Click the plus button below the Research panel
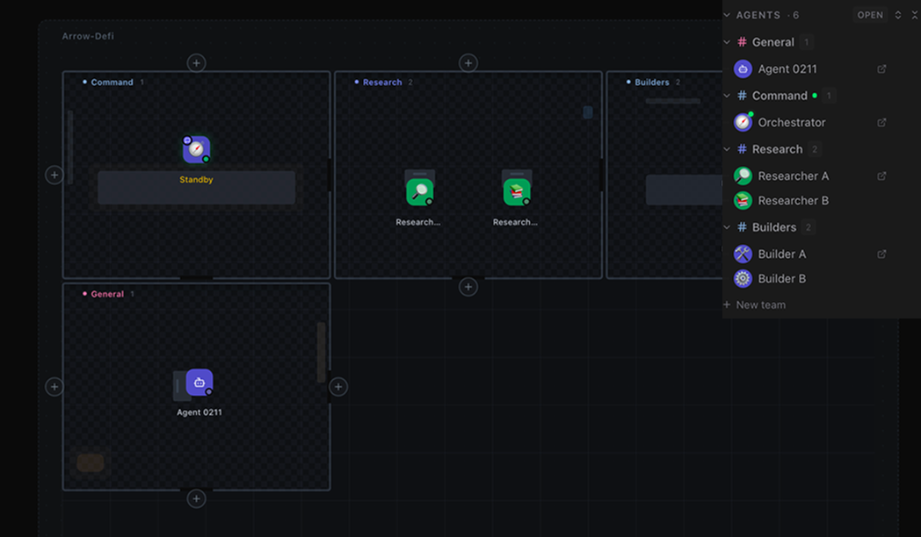921x537 pixels. click(468, 287)
